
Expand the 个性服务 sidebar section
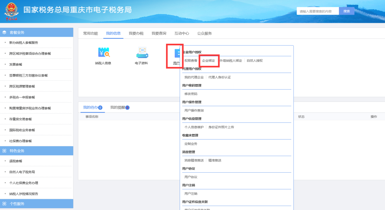pos(37,204)
